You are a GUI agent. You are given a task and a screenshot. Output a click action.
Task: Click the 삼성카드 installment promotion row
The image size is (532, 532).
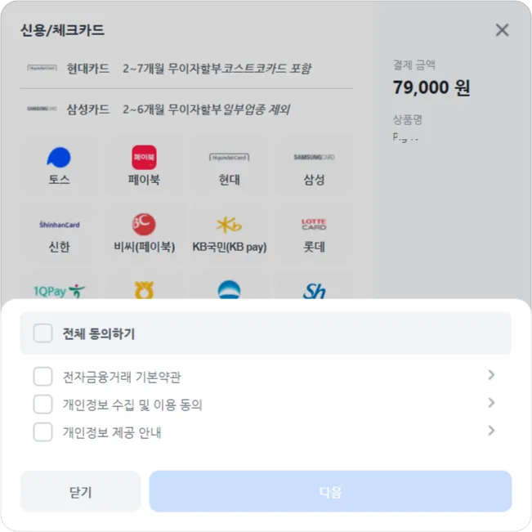pos(189,110)
